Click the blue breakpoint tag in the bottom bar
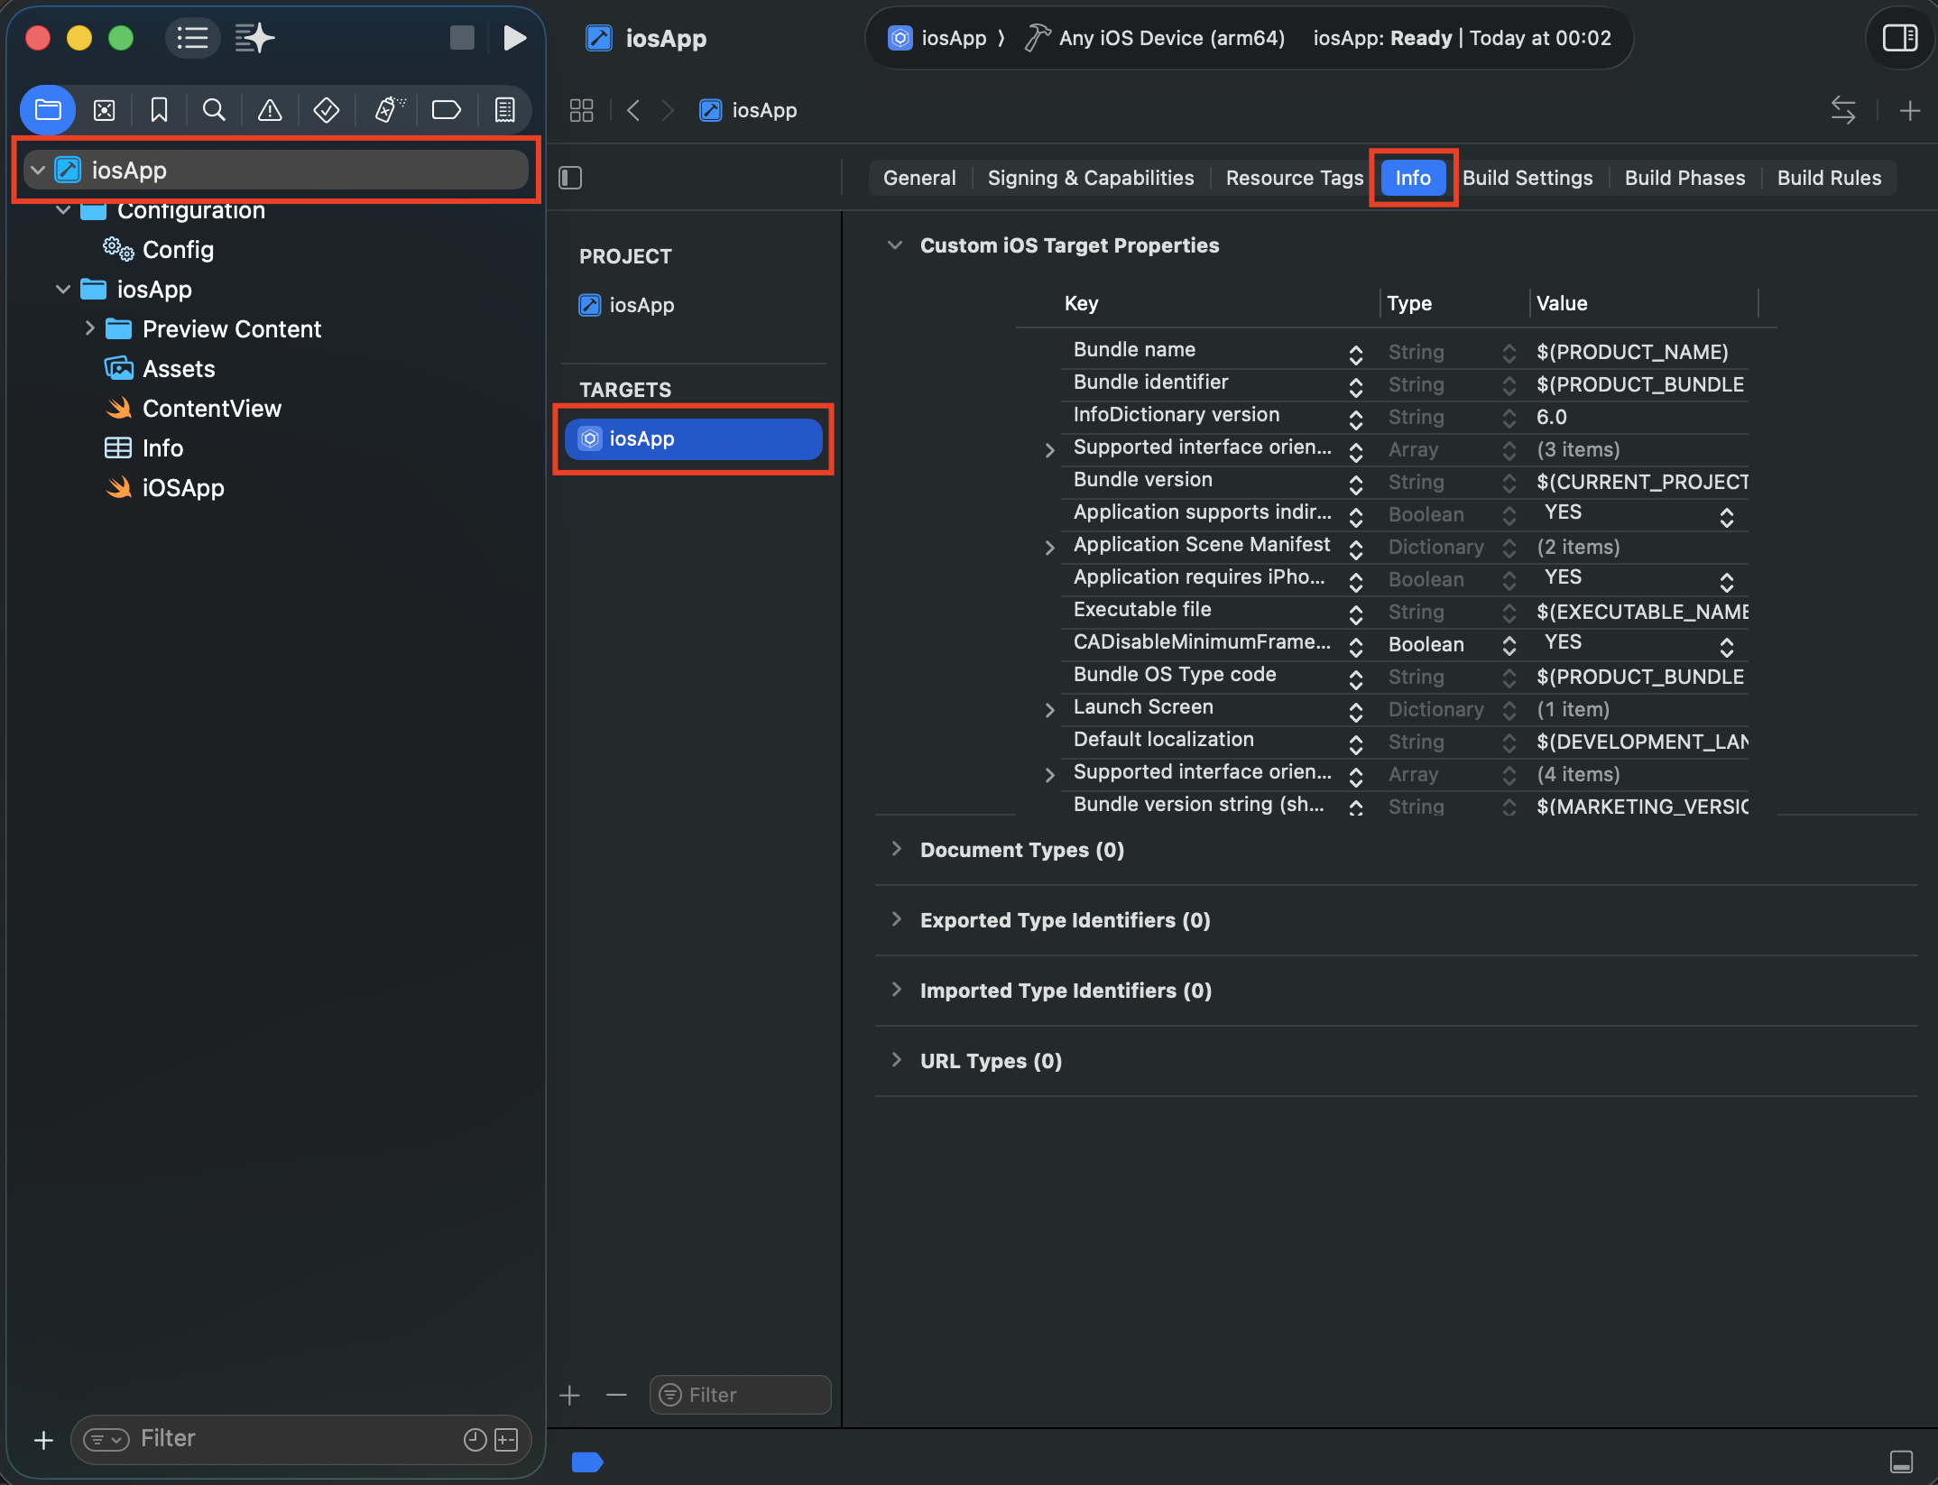 pyautogui.click(x=587, y=1462)
